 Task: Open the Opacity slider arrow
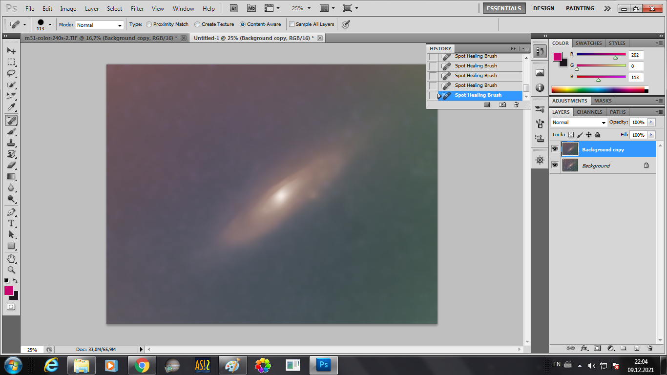(x=651, y=122)
